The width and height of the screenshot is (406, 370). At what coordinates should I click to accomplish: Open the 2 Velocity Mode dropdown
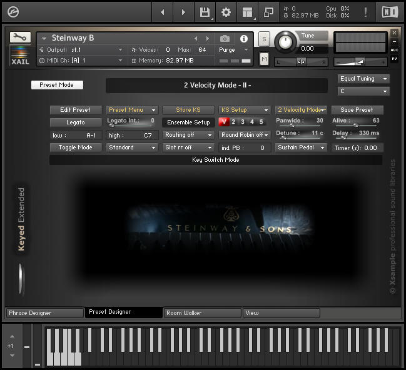coord(301,110)
